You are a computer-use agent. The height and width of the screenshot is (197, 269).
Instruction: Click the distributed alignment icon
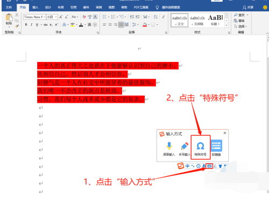click(x=126, y=25)
